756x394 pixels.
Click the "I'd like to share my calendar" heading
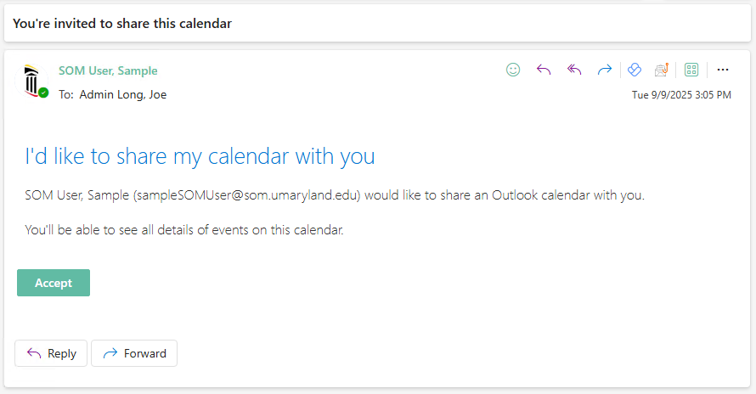pos(200,156)
